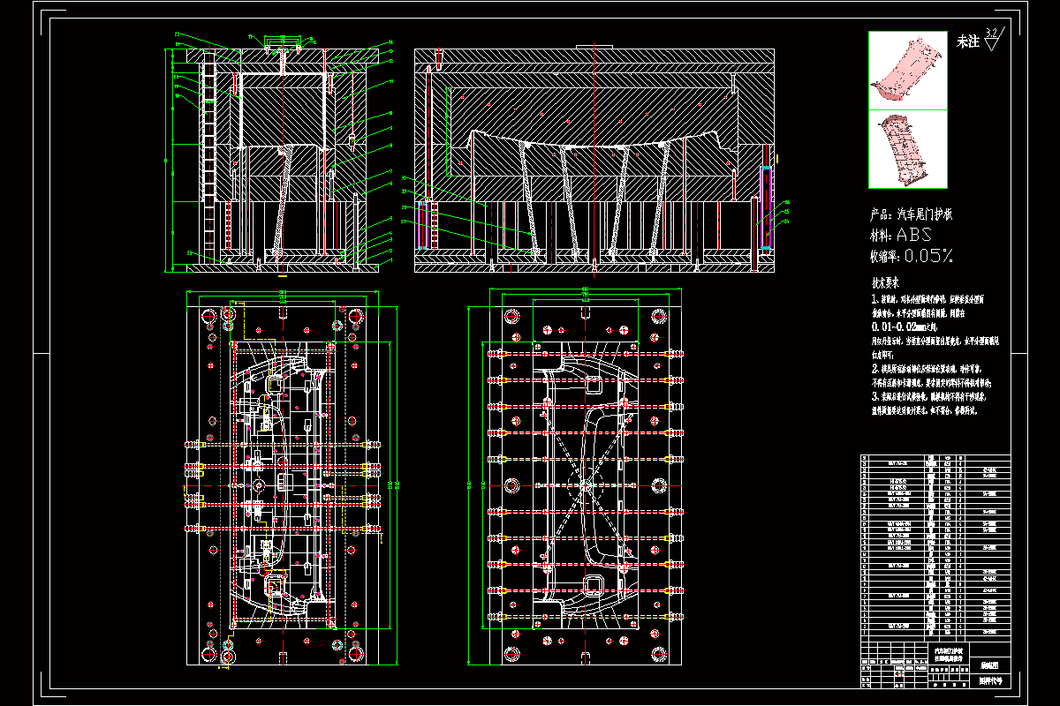Select the shrinkage text '收缩率: 0.05%'
Image resolution: width=1060 pixels, height=706 pixels.
tap(912, 256)
